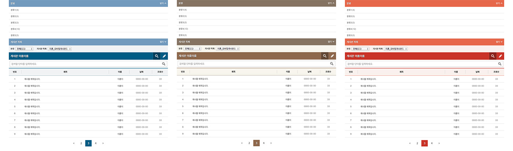Viewport: 513px width, 151px height.
Task: Collapse the 분류 section with 닫기 in blue panel
Action: [x=163, y=3]
